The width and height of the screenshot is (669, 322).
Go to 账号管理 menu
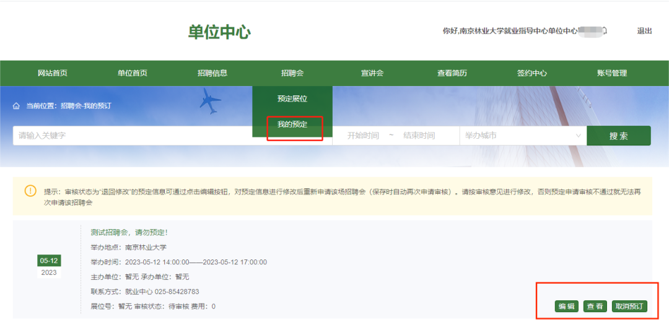point(612,73)
